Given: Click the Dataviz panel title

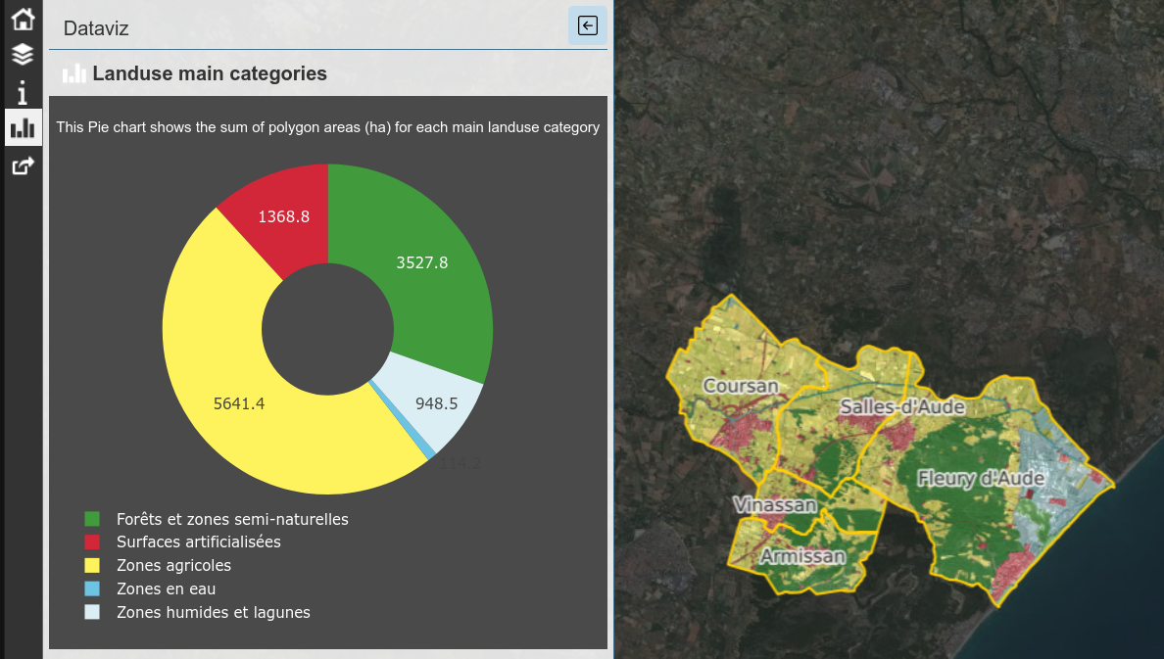Looking at the screenshot, I should point(96,28).
